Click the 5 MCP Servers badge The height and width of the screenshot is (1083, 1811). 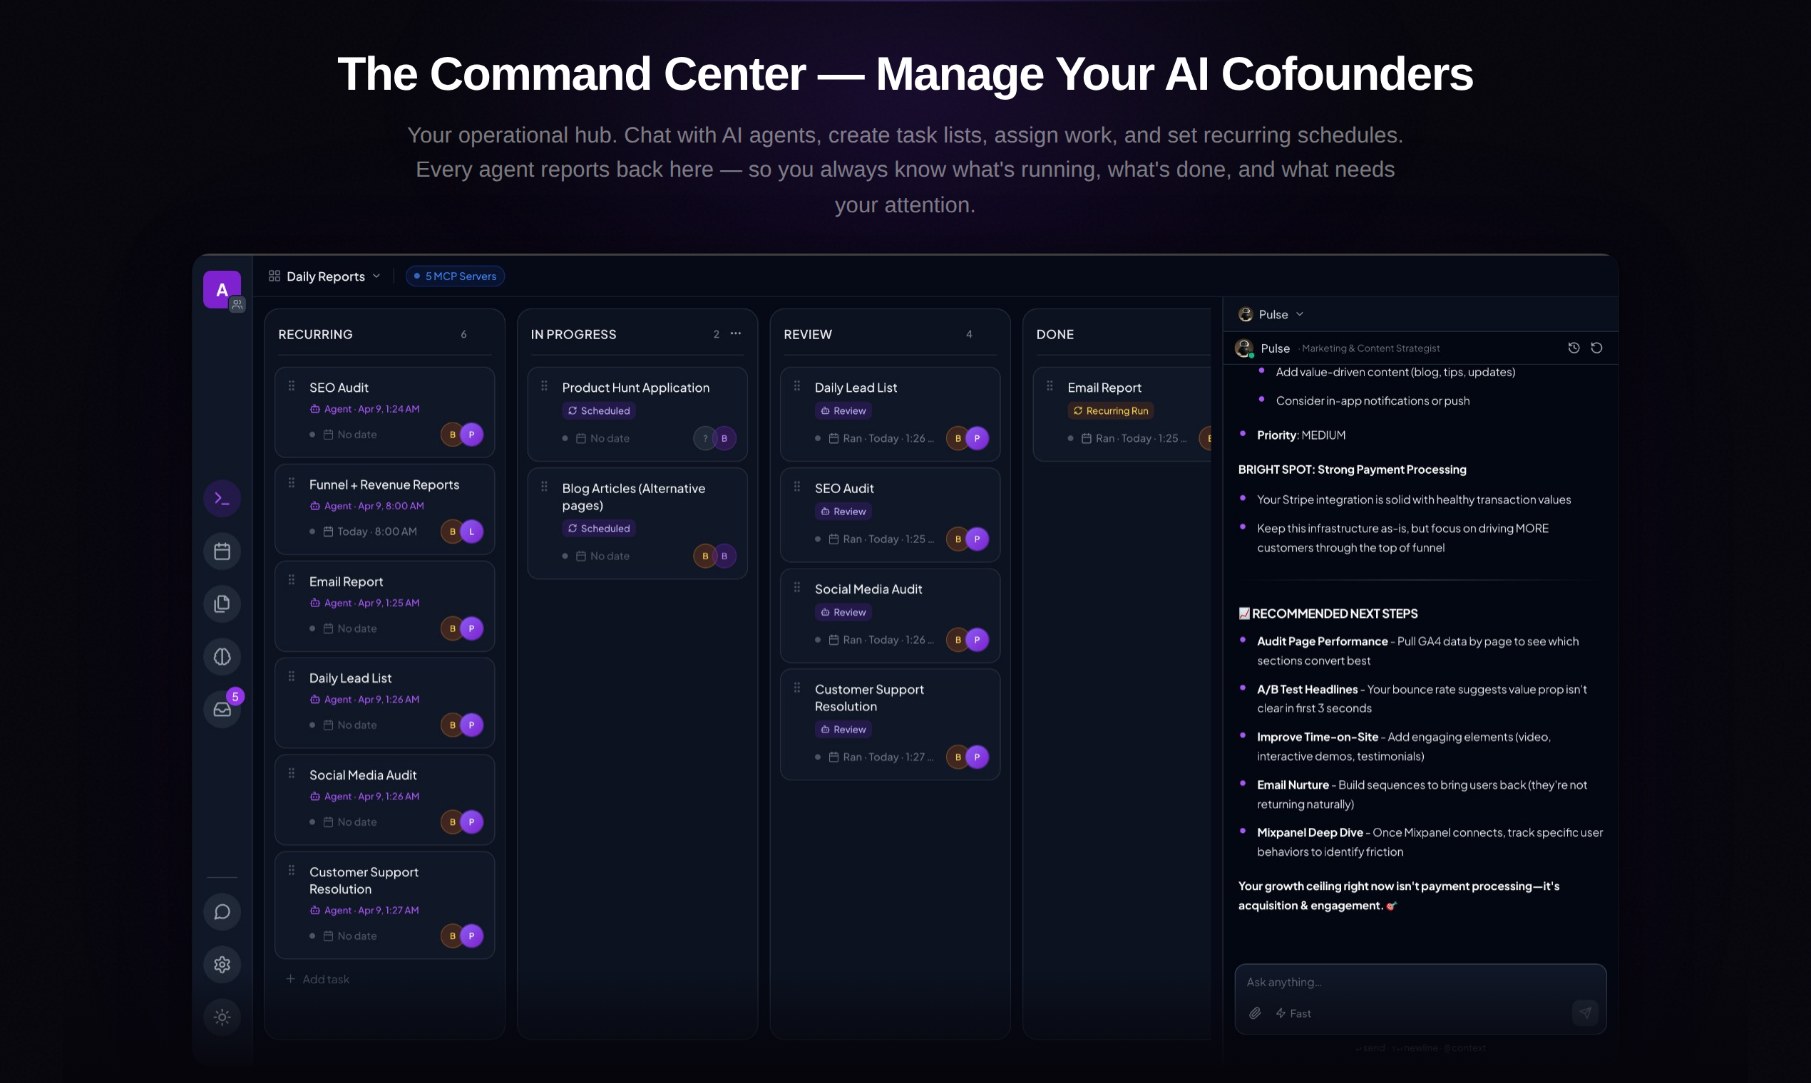(455, 276)
